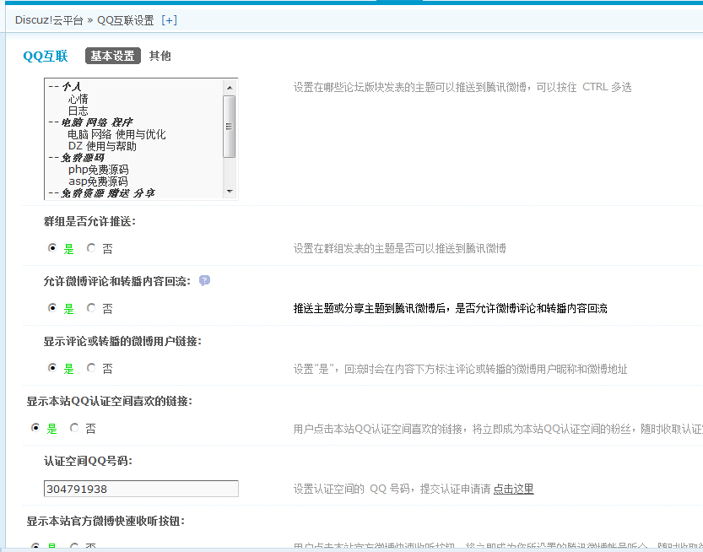The height and width of the screenshot is (552, 703).
Task: Select 是 for 允许微博评论和转播内容回流
Action: pyautogui.click(x=52, y=307)
